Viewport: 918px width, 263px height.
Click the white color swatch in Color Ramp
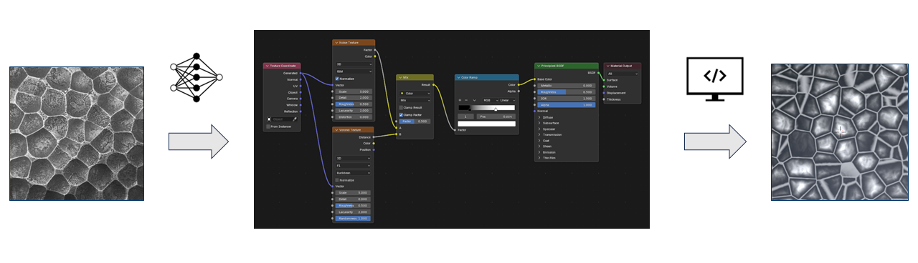pyautogui.click(x=487, y=124)
